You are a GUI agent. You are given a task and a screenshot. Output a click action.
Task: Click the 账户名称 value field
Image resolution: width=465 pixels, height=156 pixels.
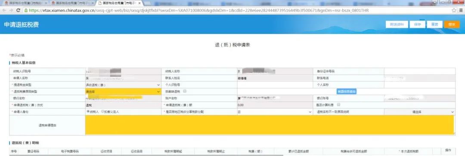pyautogui.click(x=275, y=98)
